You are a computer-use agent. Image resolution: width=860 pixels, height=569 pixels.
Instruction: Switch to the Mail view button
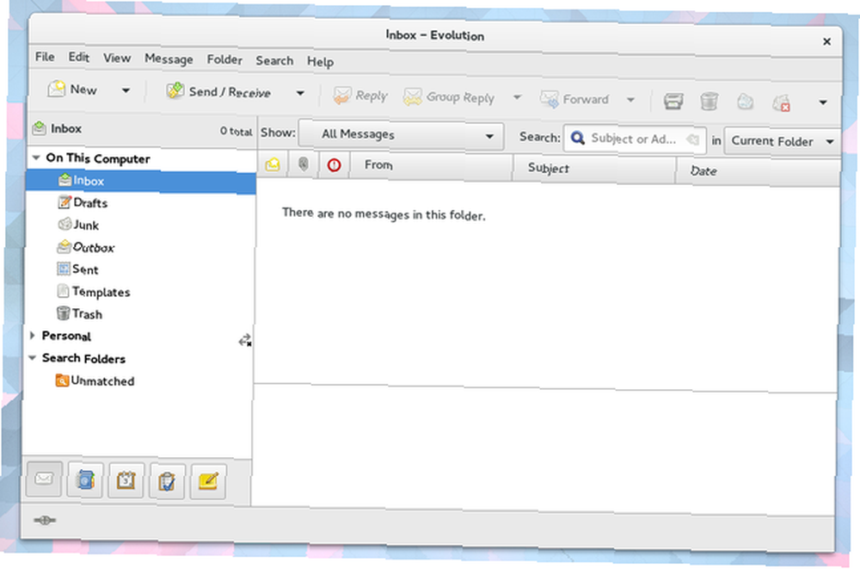[44, 479]
